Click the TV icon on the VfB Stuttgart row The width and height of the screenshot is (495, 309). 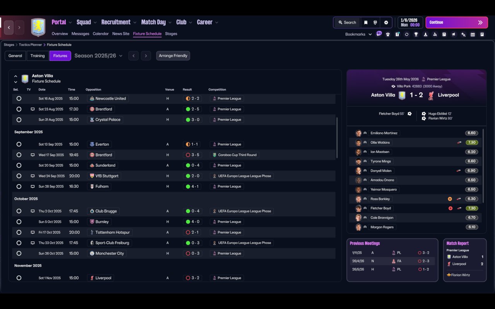(32, 176)
